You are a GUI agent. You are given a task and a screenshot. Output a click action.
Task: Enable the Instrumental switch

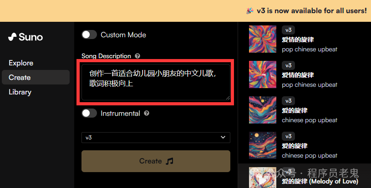coord(89,113)
